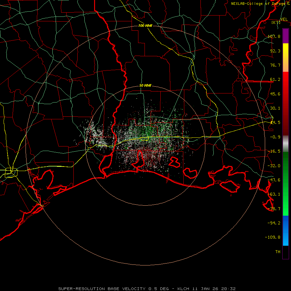Image resolution: width=291 pixels, height=291 pixels.
Task: Click the TH threshold legend label
Action: pyautogui.click(x=278, y=252)
